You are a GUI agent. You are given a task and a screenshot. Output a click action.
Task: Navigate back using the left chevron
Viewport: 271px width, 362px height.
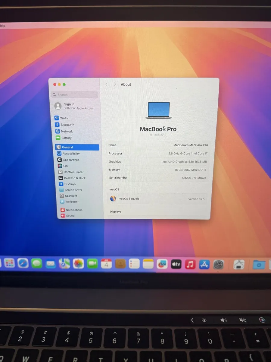point(106,84)
